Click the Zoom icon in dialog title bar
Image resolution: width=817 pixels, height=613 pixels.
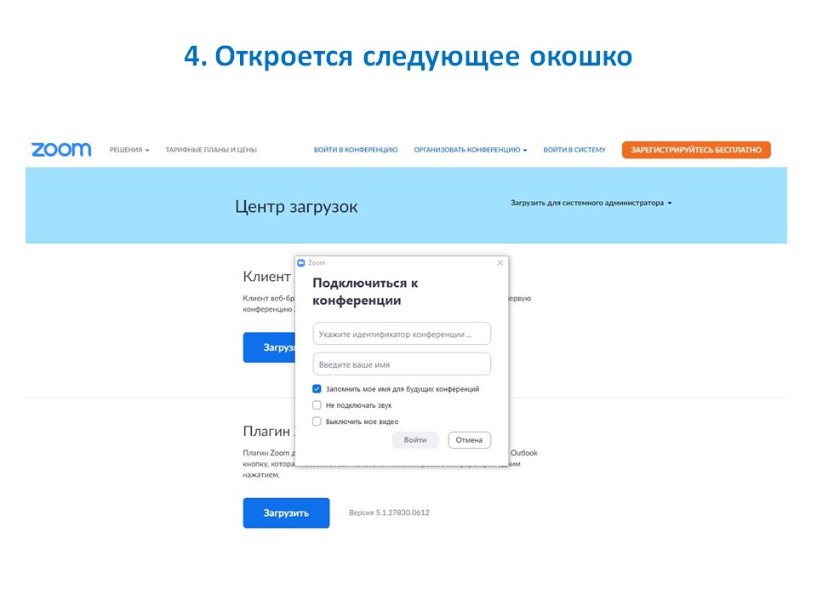coord(301,263)
